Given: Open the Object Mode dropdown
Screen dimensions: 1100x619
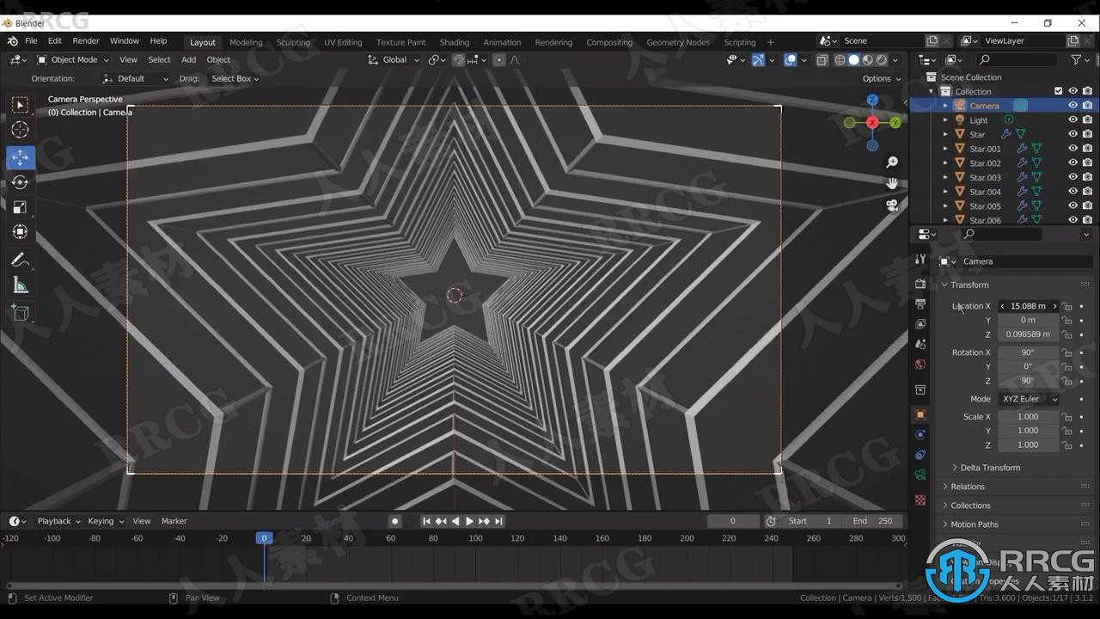Looking at the screenshot, I should pos(72,60).
